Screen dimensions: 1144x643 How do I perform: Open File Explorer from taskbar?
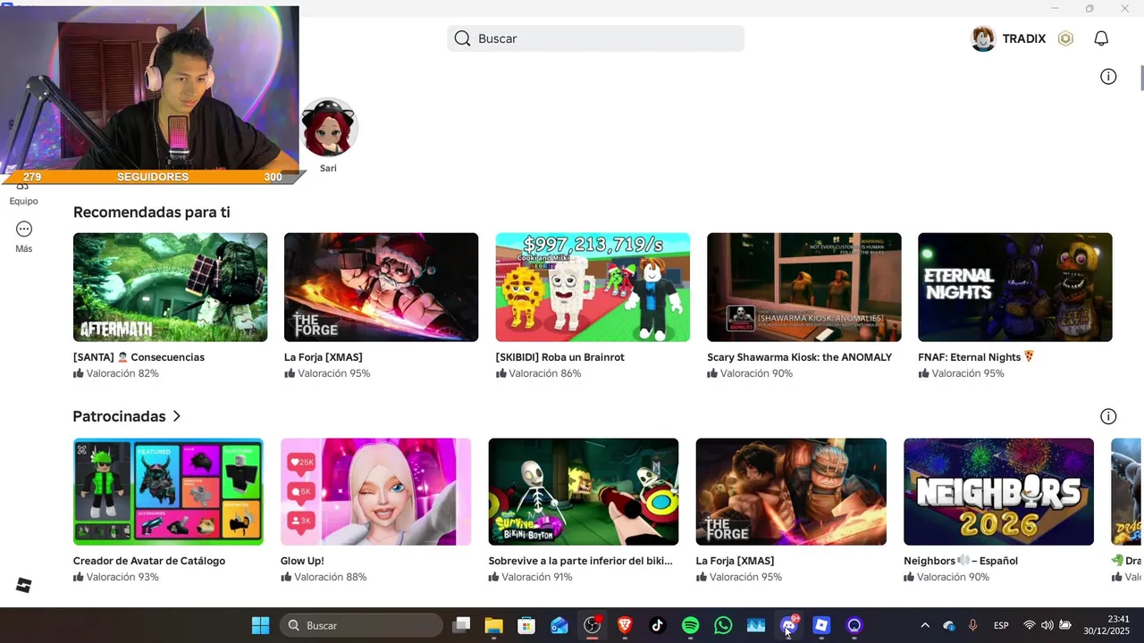[x=493, y=625]
